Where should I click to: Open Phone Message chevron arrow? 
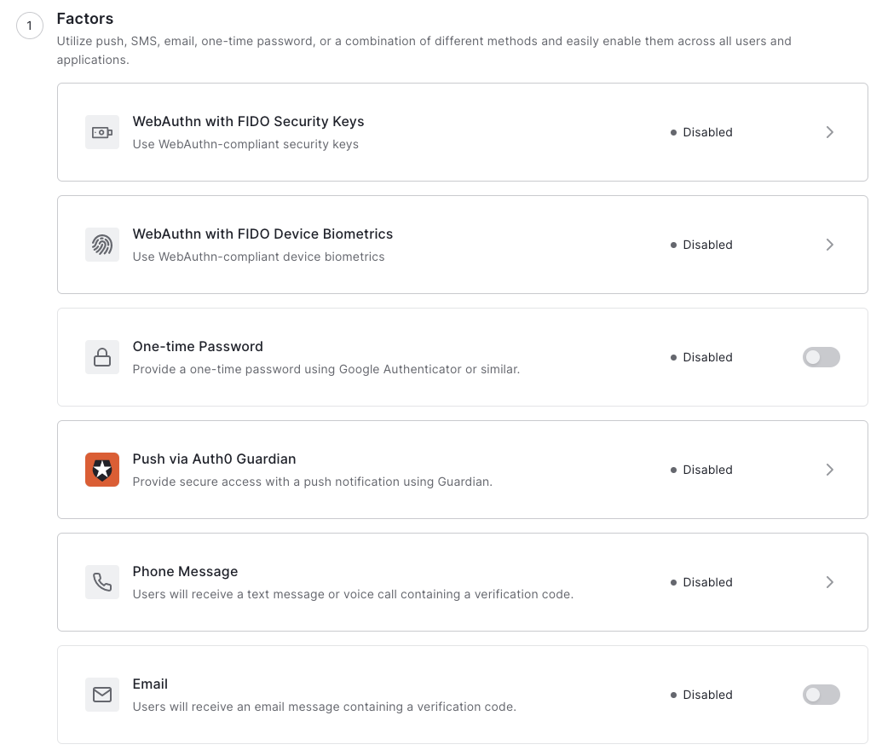[x=829, y=582]
